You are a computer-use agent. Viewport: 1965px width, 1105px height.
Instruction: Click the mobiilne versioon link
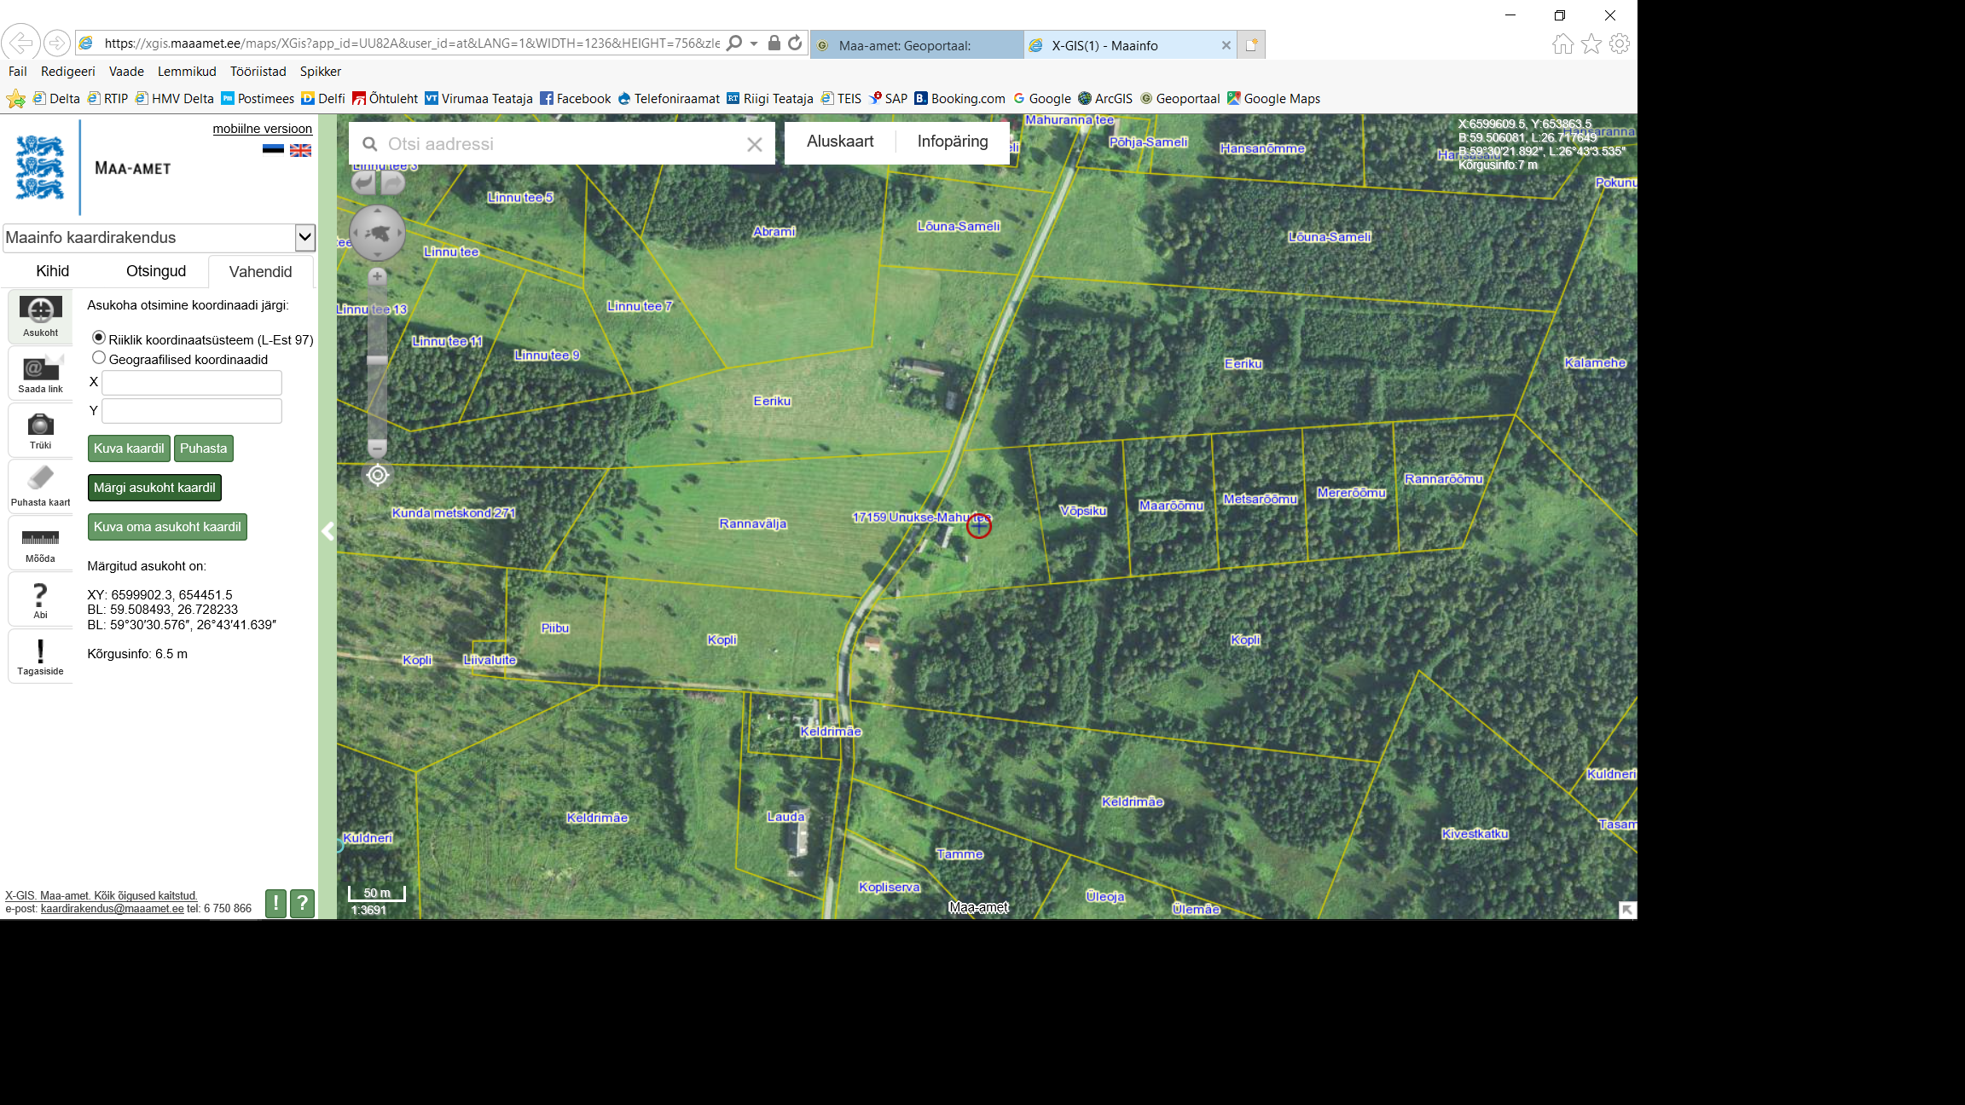click(x=262, y=129)
